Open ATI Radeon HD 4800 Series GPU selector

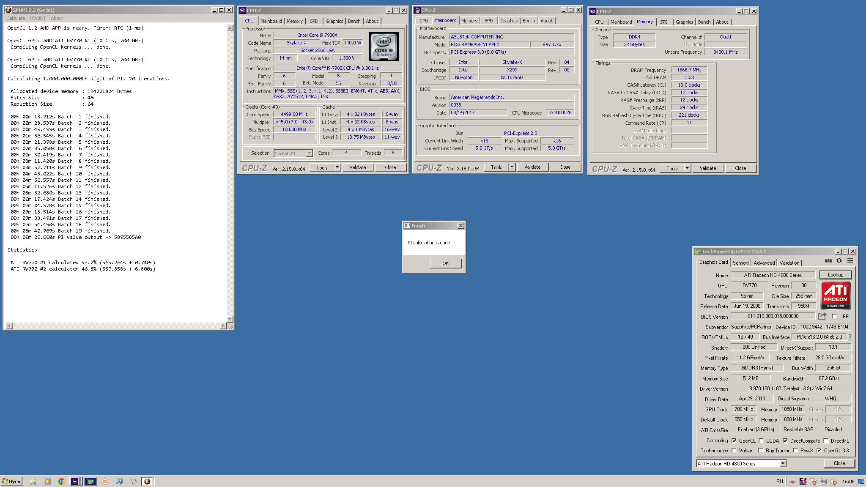741,463
